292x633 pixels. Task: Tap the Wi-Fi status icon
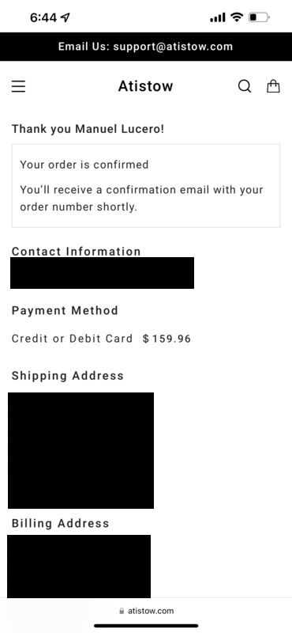tap(237, 17)
